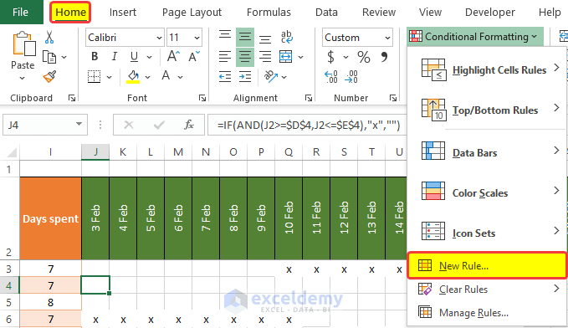
Task: Select the row 4 header
Action: tap(9, 285)
